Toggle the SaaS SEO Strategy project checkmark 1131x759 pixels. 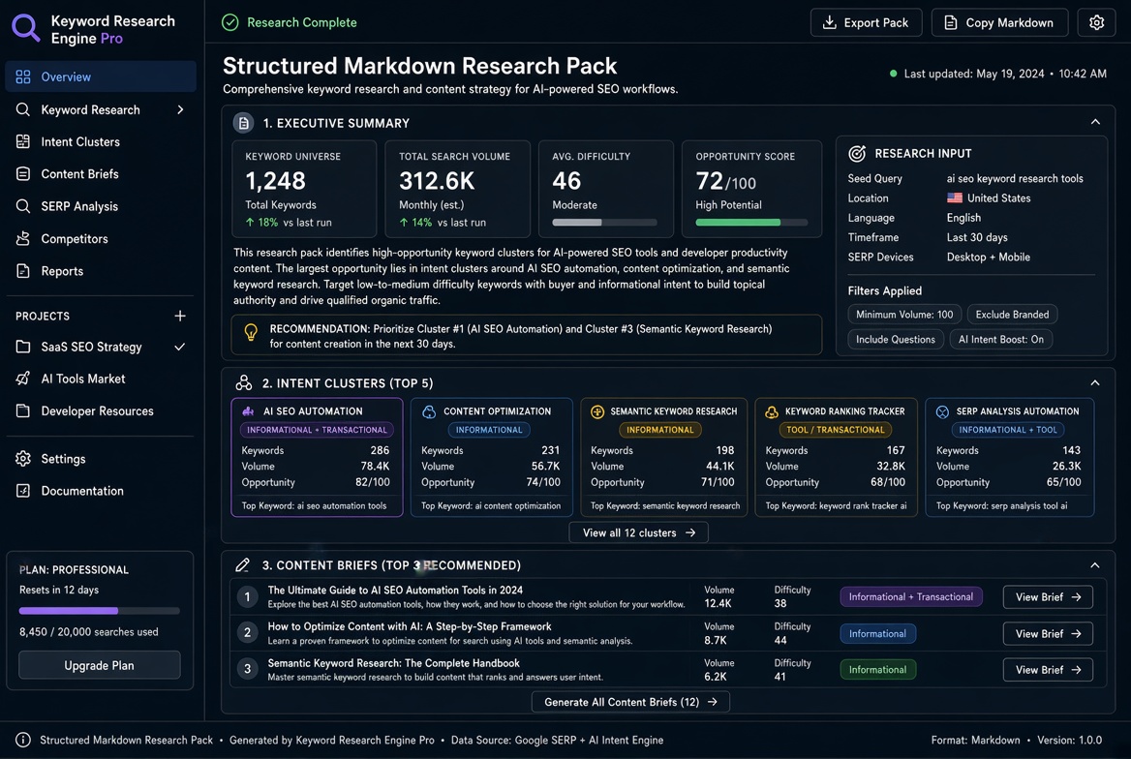coord(179,347)
